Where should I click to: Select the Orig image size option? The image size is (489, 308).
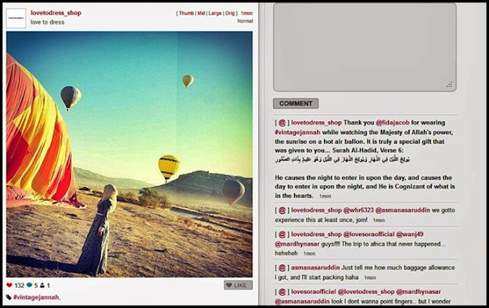(230, 13)
